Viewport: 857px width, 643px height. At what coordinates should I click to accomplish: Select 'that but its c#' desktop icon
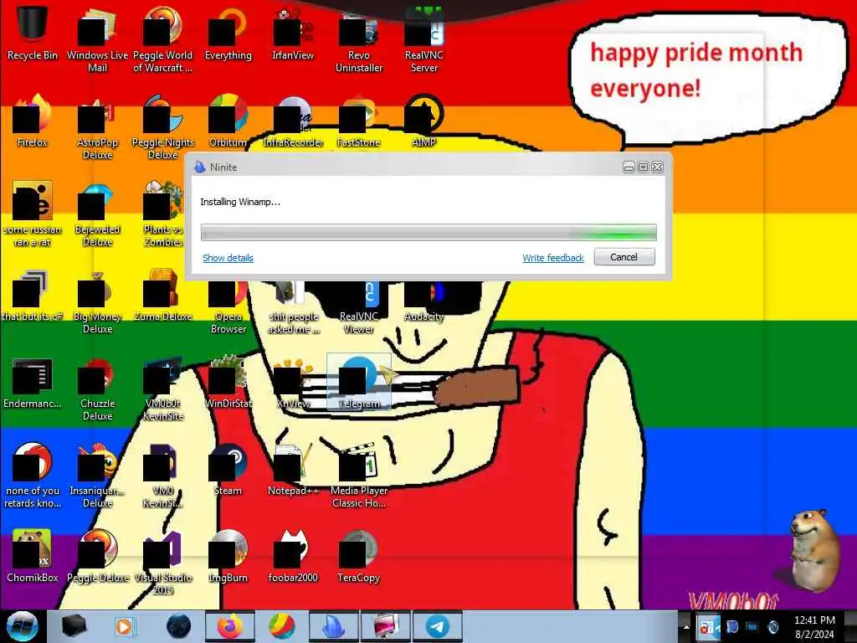(x=33, y=294)
